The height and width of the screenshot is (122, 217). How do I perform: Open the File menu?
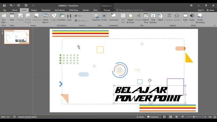(4, 10)
